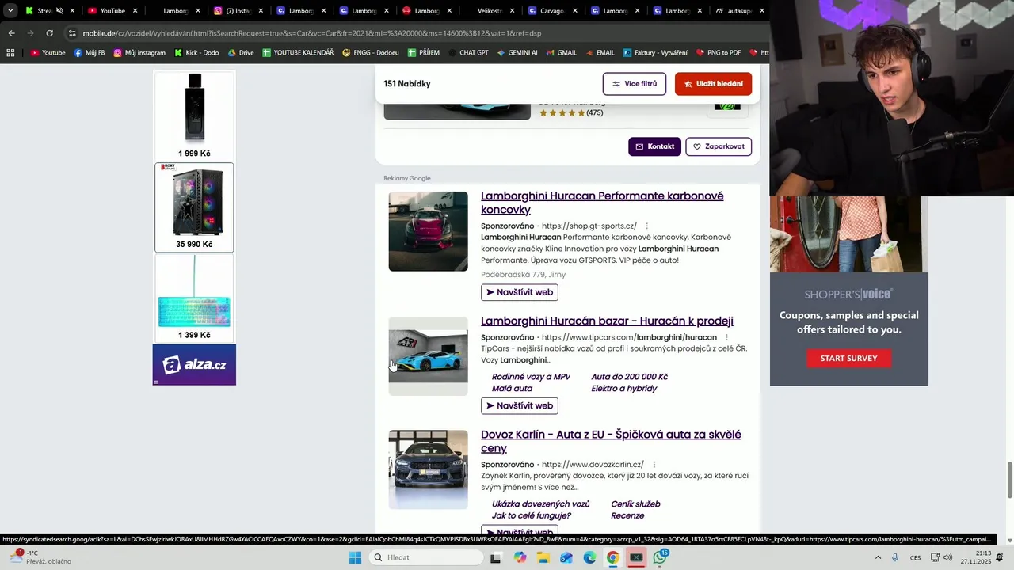This screenshot has width=1014, height=570.
Task: Open the Malá auta sitelink
Action: tap(512, 389)
